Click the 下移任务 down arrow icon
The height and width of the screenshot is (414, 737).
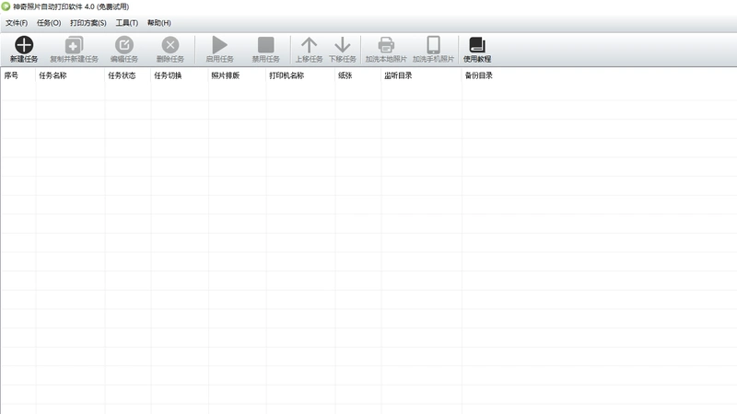click(342, 45)
